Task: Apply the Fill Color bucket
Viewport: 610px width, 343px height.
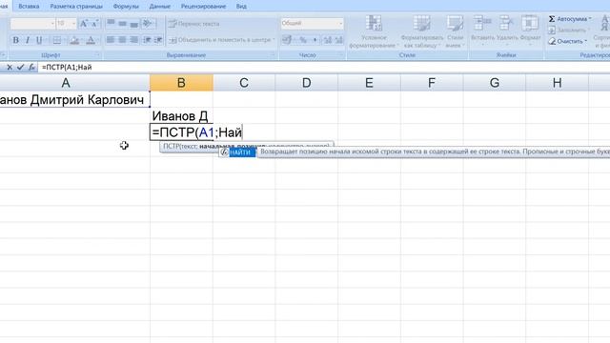Action: click(x=74, y=40)
